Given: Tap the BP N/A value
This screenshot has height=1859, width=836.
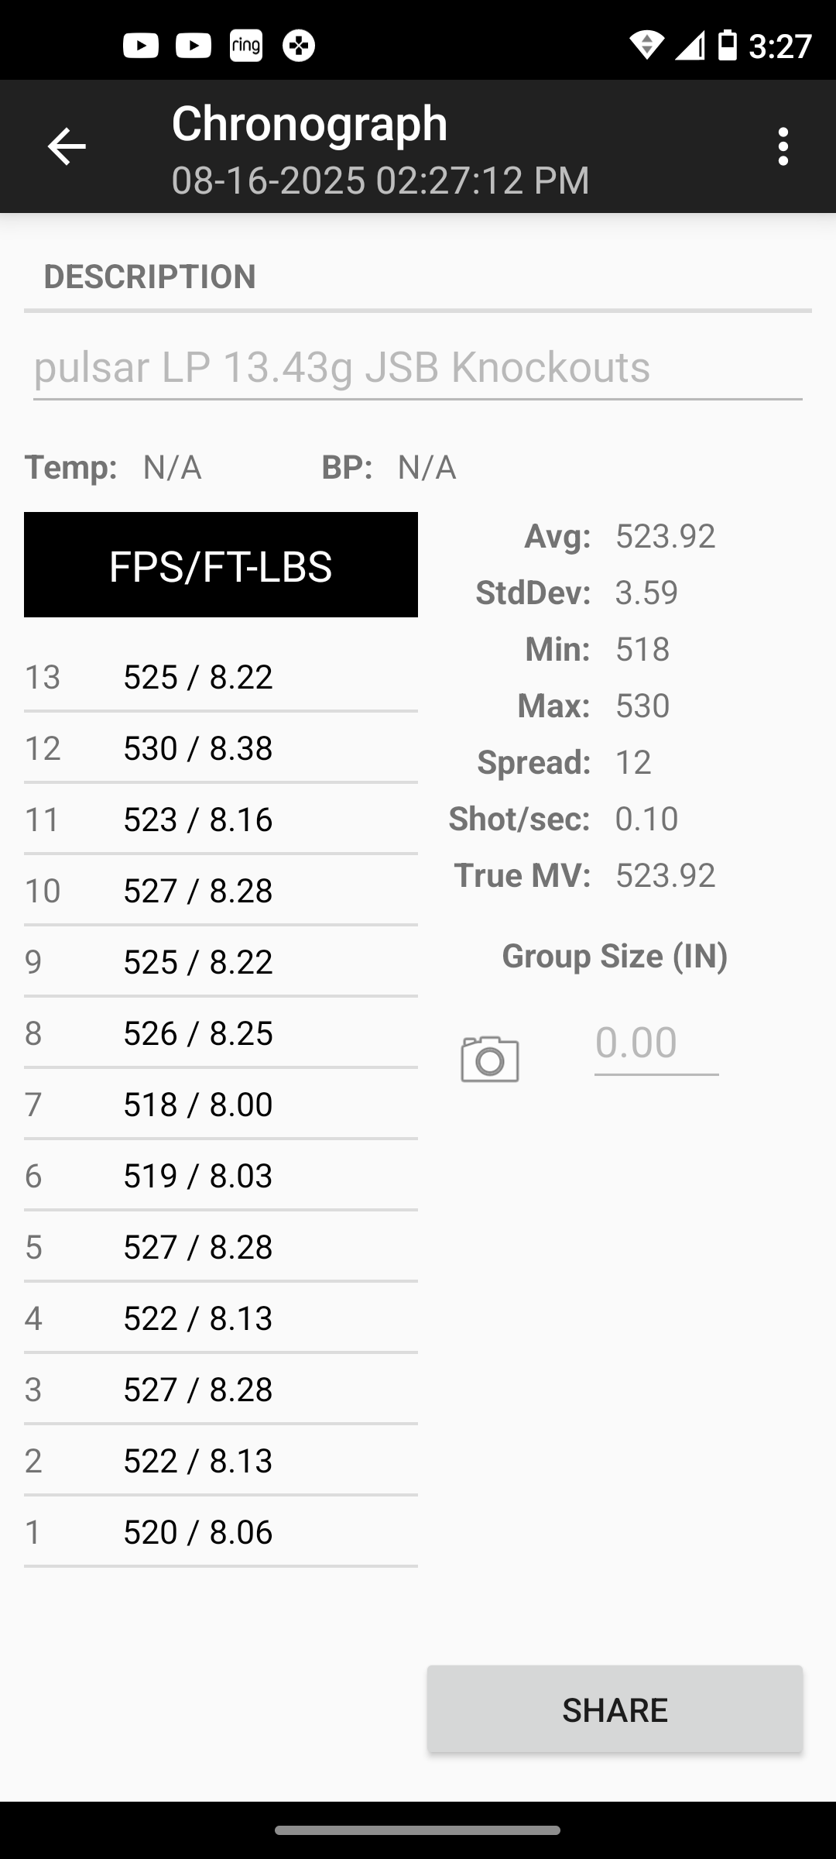Looking at the screenshot, I should tap(427, 467).
